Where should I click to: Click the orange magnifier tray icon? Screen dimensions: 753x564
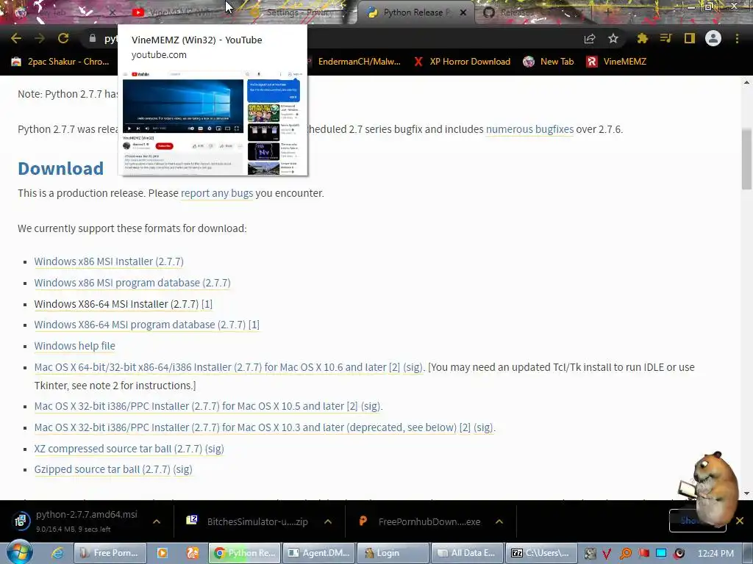(625, 554)
